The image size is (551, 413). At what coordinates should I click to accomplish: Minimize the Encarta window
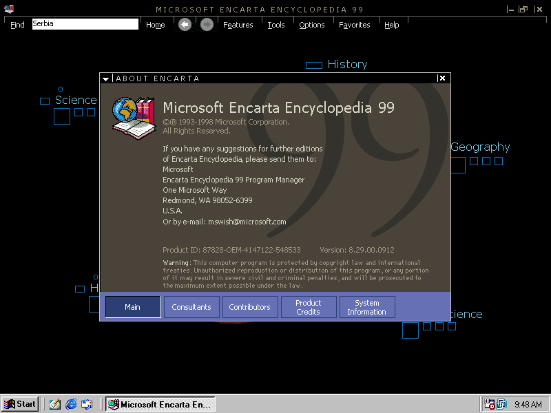(510, 10)
